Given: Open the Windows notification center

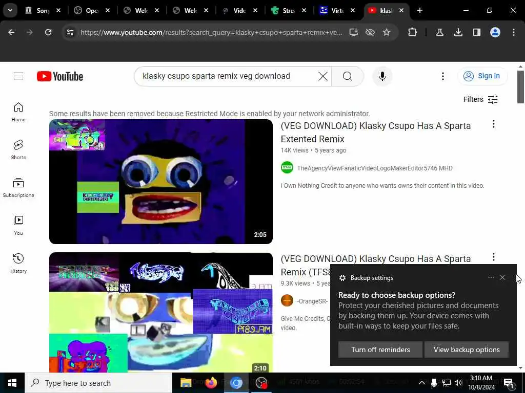Looking at the screenshot, I should (x=509, y=383).
